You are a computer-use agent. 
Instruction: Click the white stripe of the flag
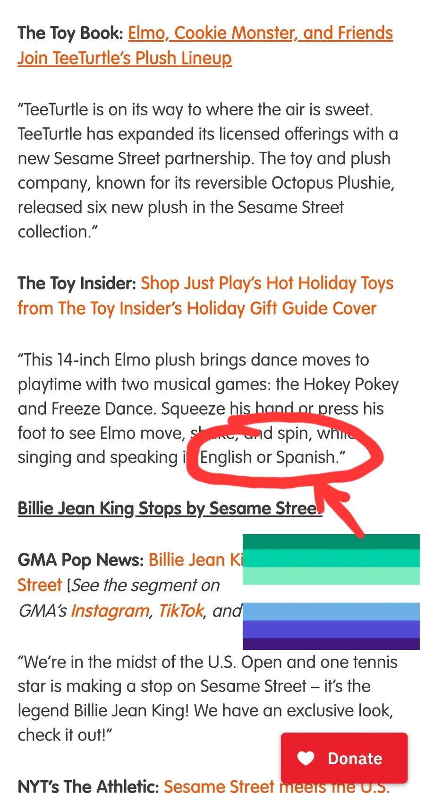[331, 594]
